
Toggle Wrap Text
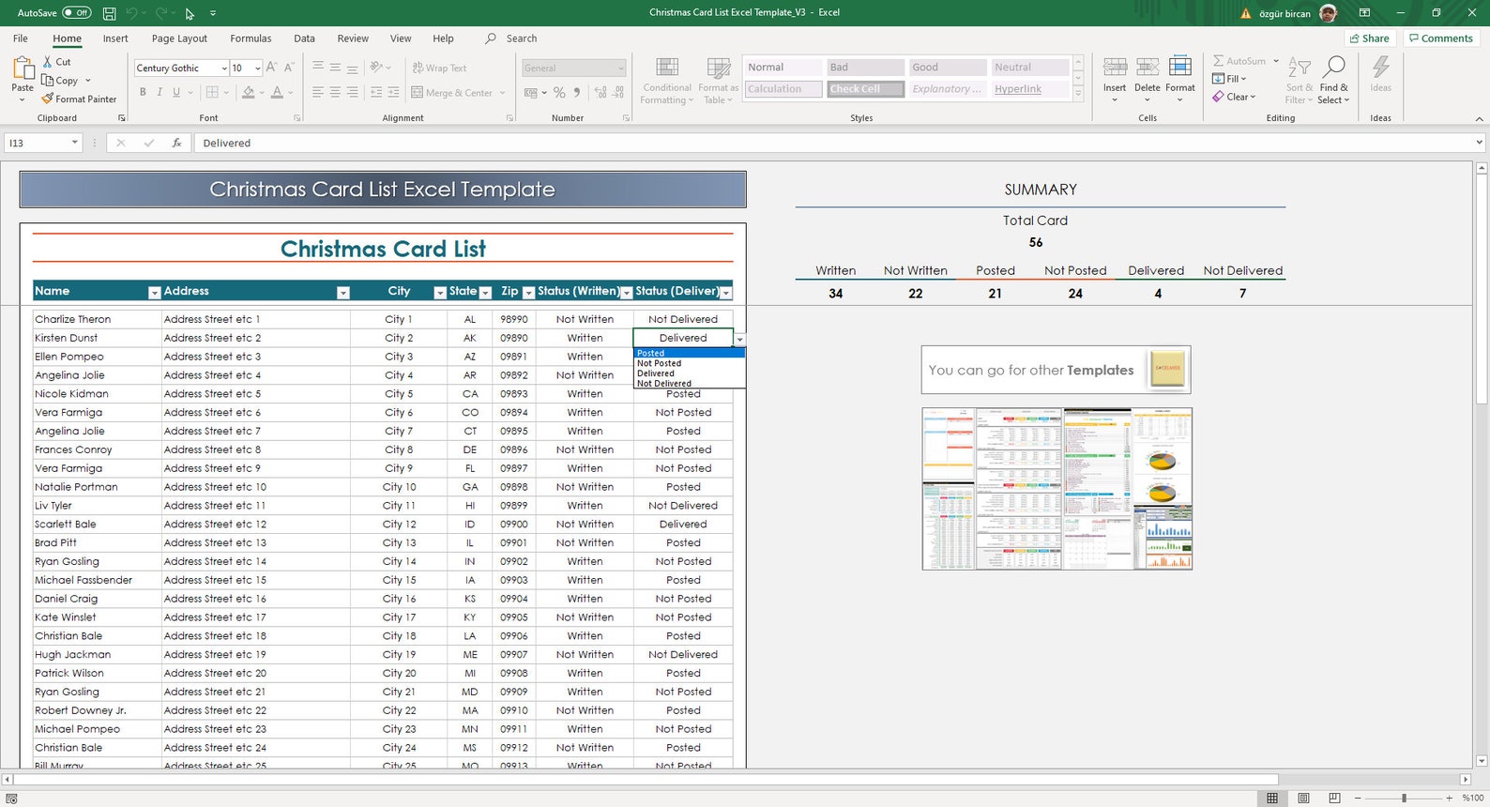(x=440, y=68)
